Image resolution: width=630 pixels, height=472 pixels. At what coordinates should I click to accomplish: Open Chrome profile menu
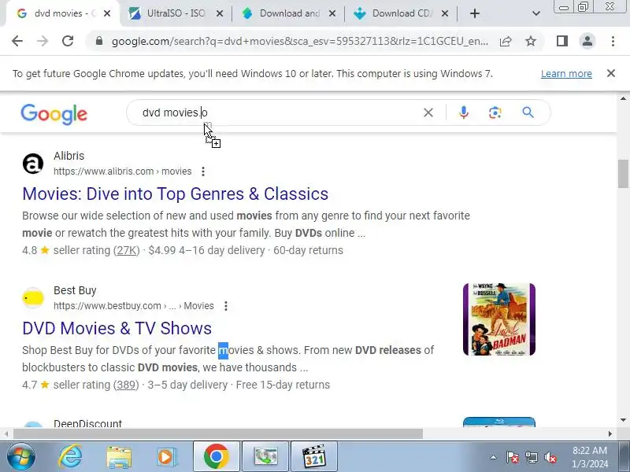pos(587,41)
